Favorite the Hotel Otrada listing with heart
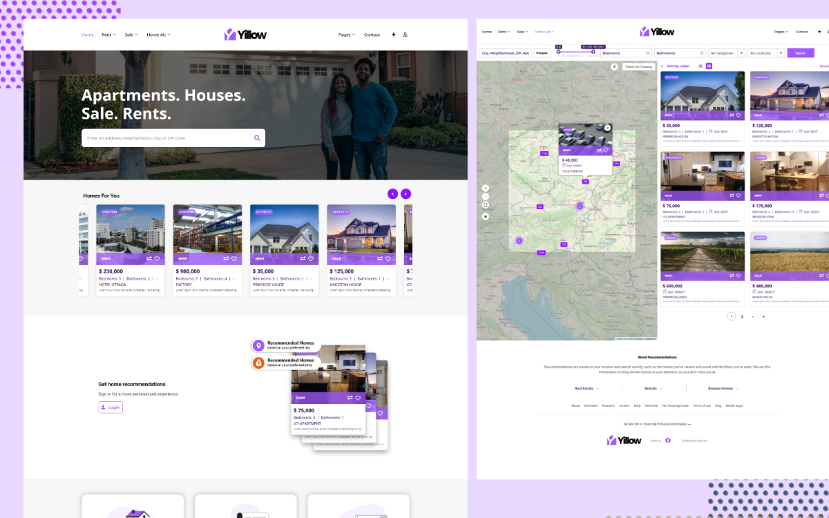829x518 pixels. 157,259
